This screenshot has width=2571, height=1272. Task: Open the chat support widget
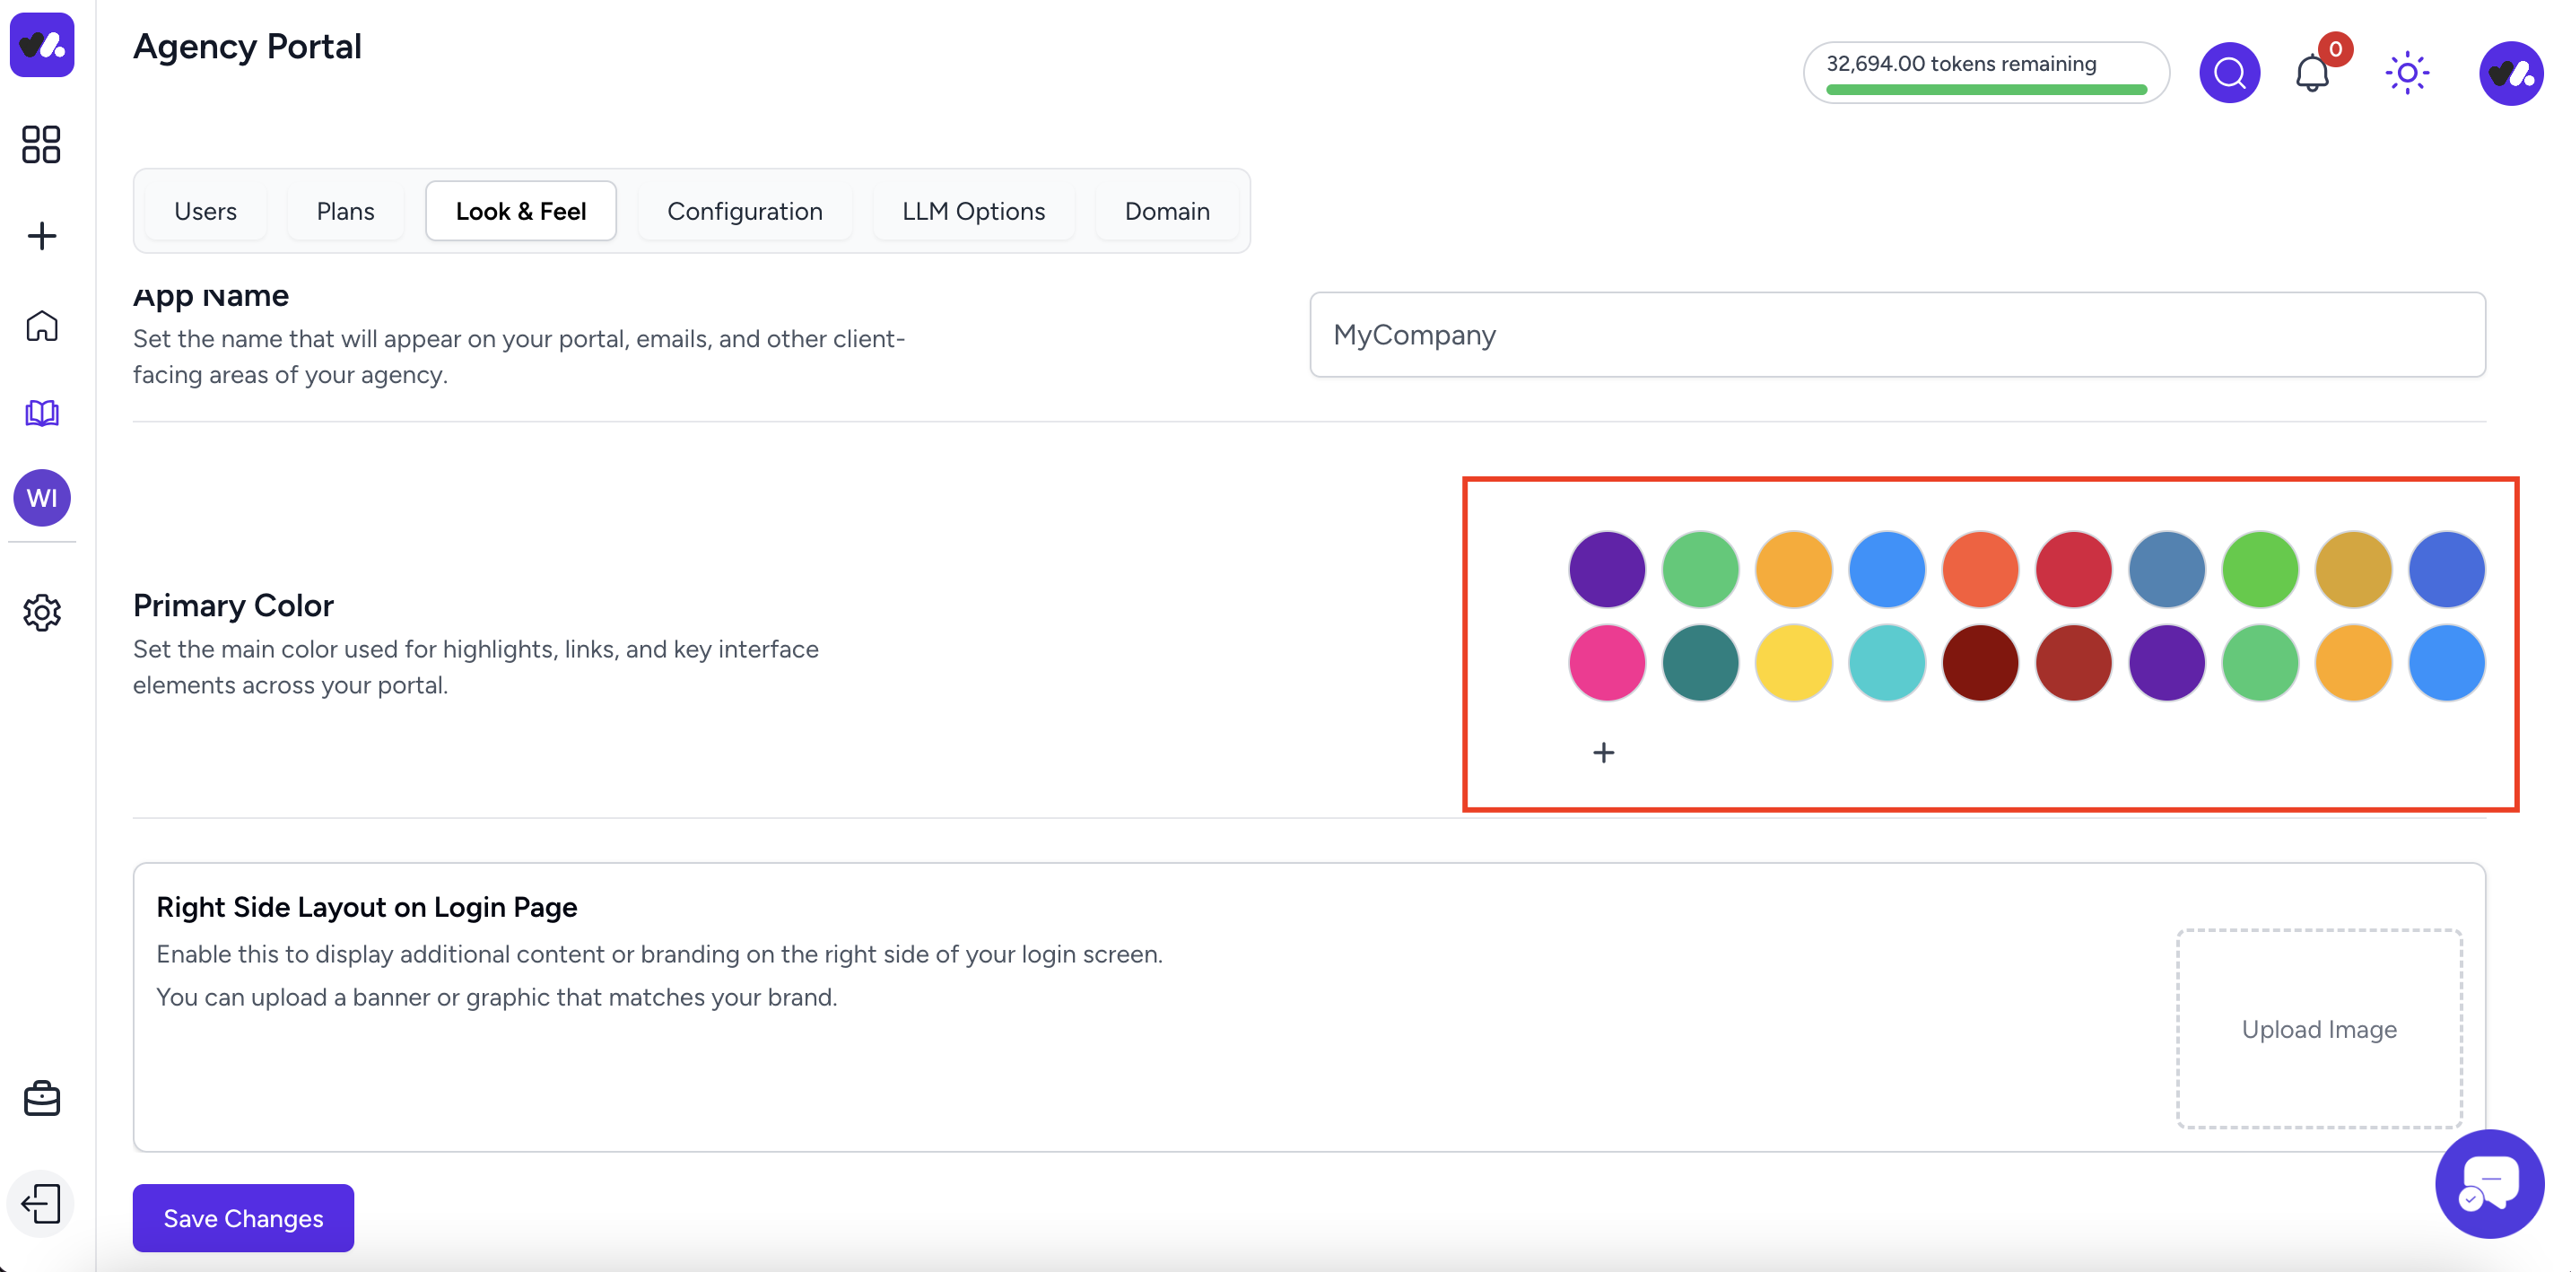pyautogui.click(x=2489, y=1184)
